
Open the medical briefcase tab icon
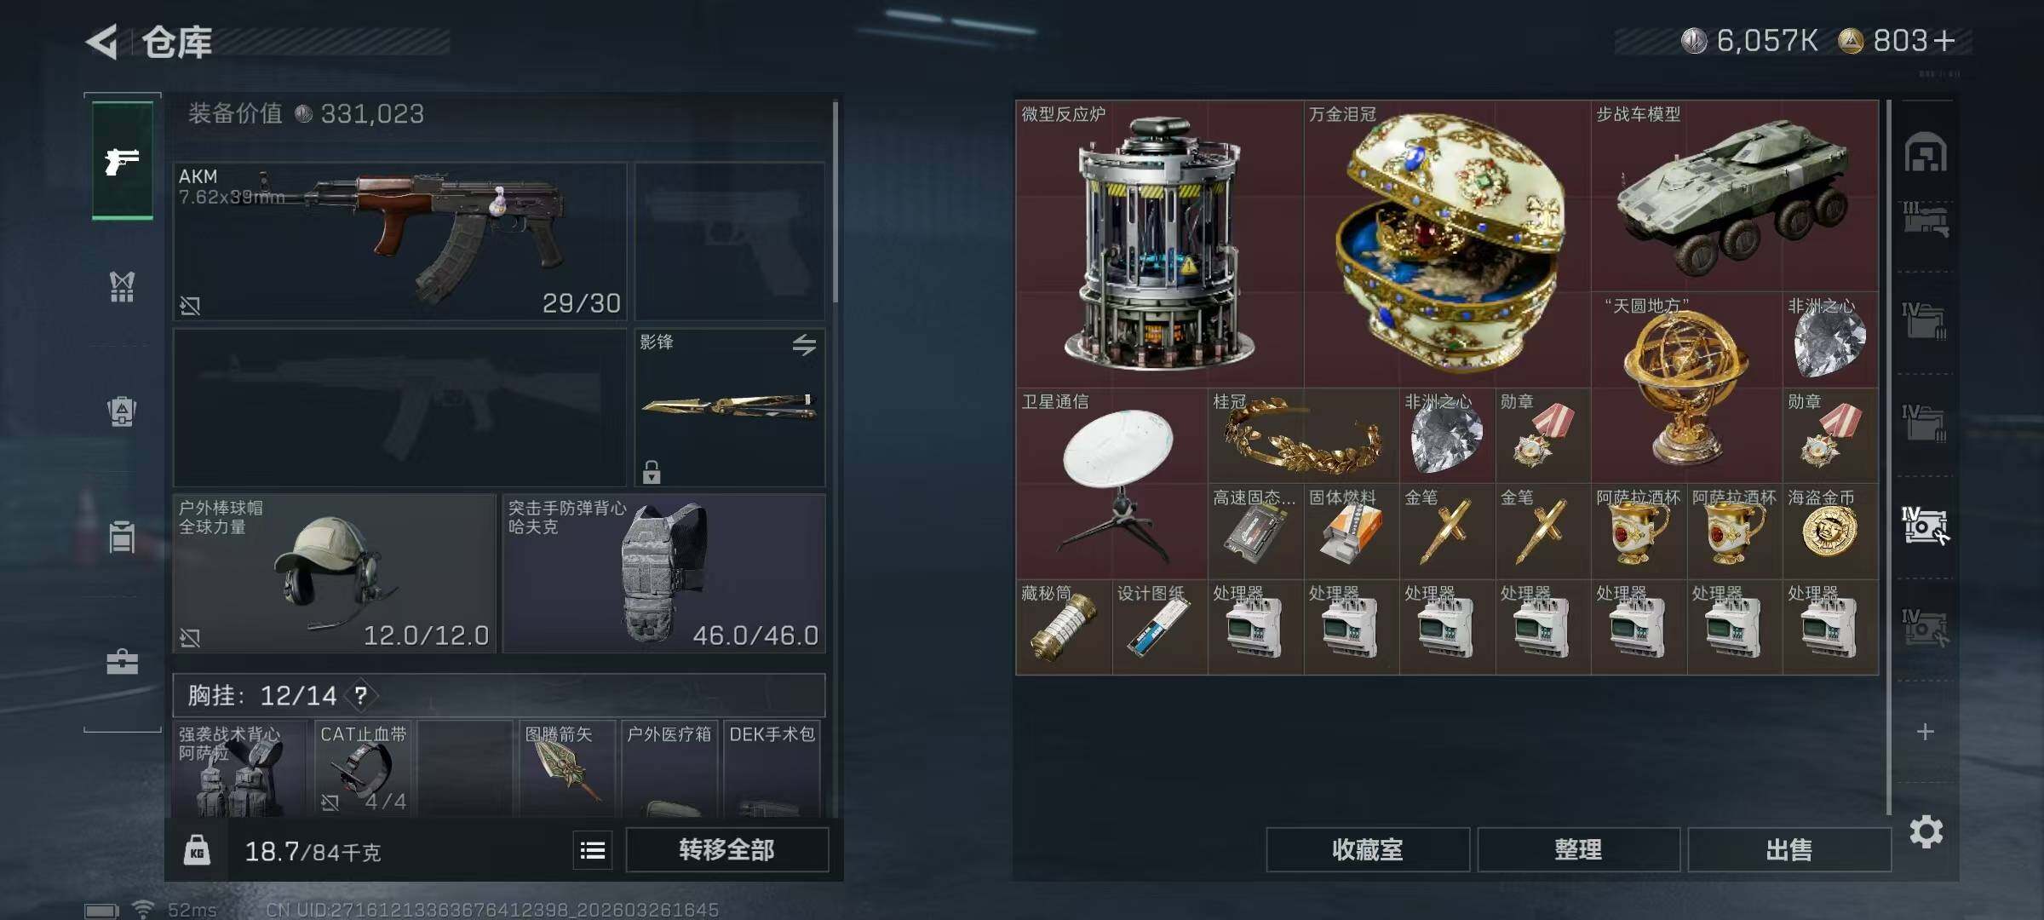(x=122, y=662)
